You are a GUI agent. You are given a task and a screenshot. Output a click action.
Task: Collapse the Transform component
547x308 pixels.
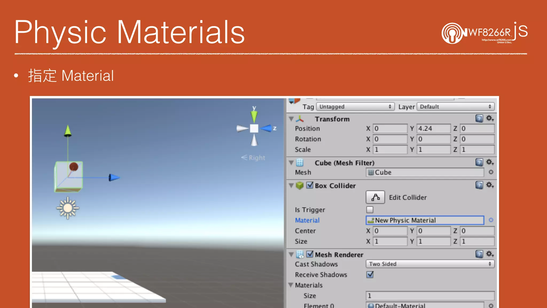[x=291, y=119]
